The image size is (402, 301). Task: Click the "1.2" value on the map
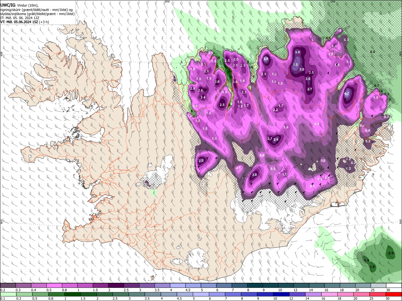209,113
